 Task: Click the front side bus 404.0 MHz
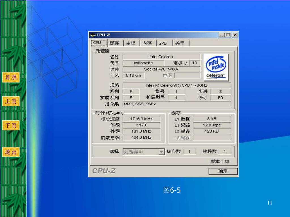click(142, 138)
